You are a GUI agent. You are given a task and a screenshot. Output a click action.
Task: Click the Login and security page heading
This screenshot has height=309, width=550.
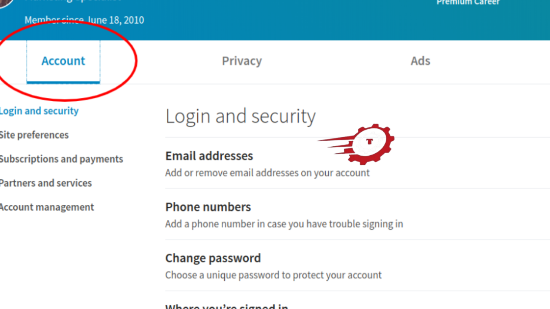(x=241, y=116)
